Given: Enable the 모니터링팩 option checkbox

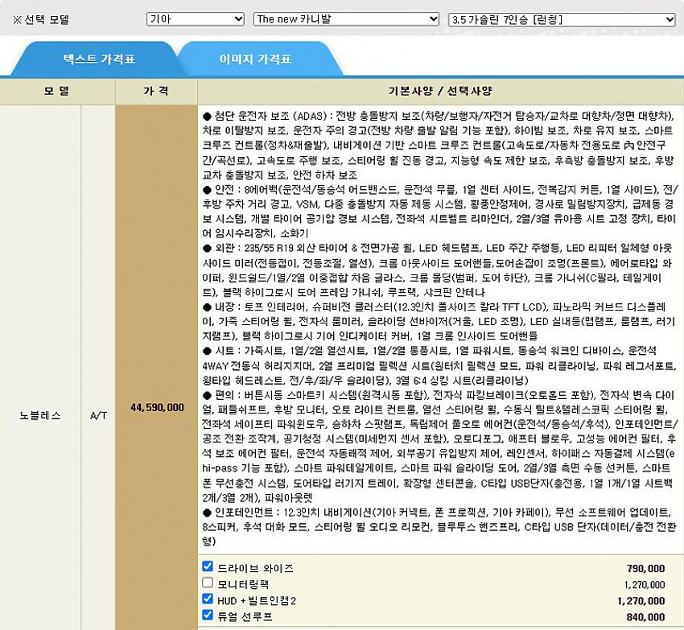Looking at the screenshot, I should [x=208, y=583].
